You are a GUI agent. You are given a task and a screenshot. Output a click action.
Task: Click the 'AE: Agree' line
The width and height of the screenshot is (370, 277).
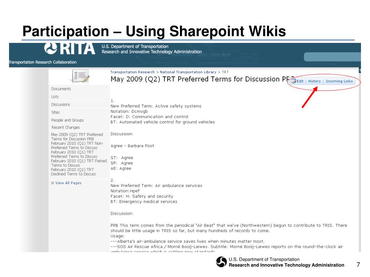click(x=121, y=168)
